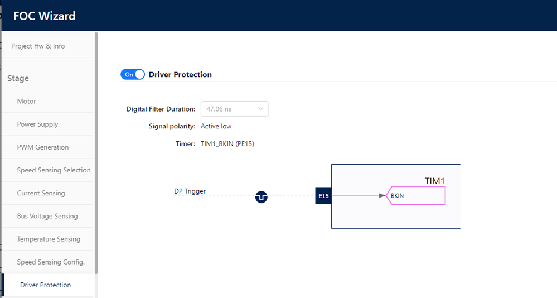
Task: Click the Driver Protection section heading
Action: coord(180,74)
